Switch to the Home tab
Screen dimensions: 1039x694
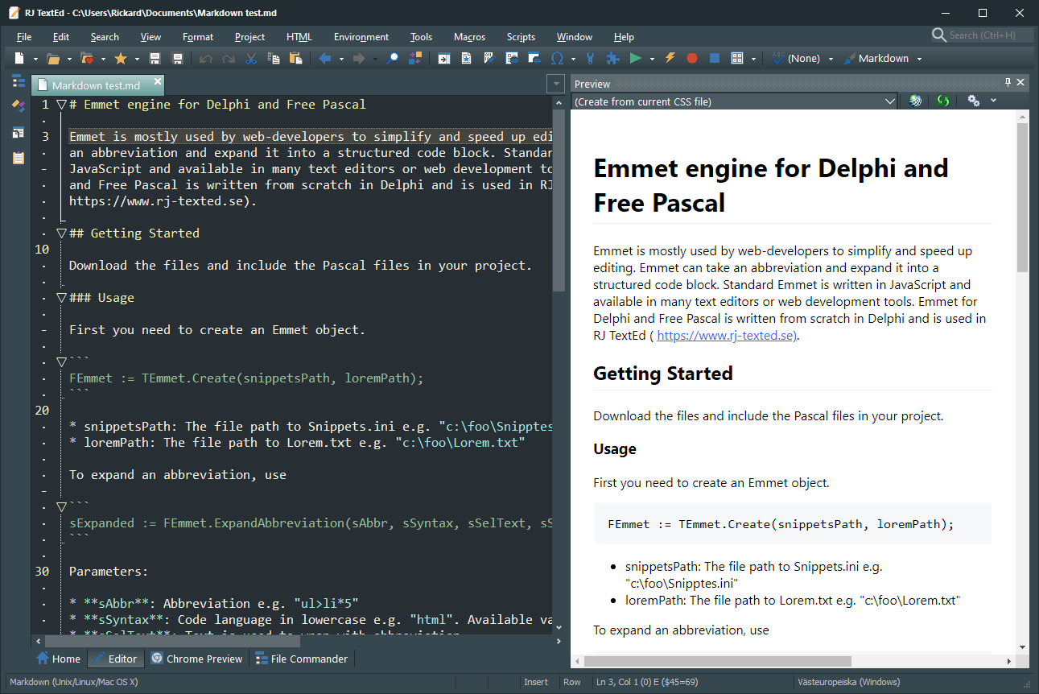58,659
